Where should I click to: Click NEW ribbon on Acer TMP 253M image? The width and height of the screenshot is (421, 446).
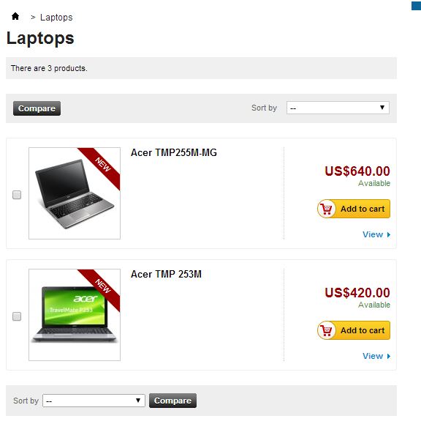[103, 286]
